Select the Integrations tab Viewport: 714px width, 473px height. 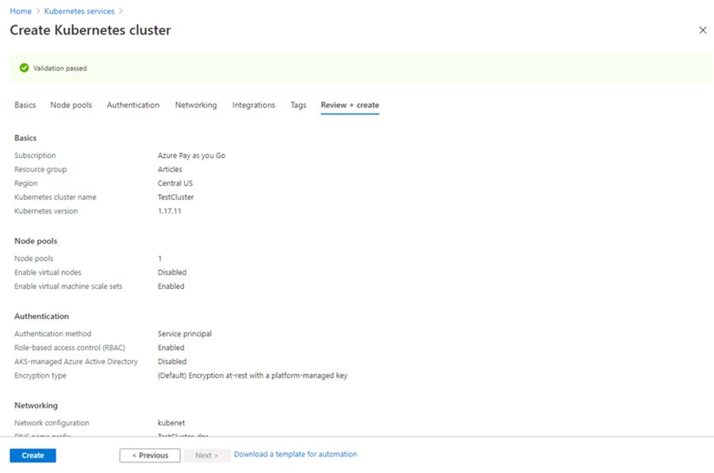point(252,104)
